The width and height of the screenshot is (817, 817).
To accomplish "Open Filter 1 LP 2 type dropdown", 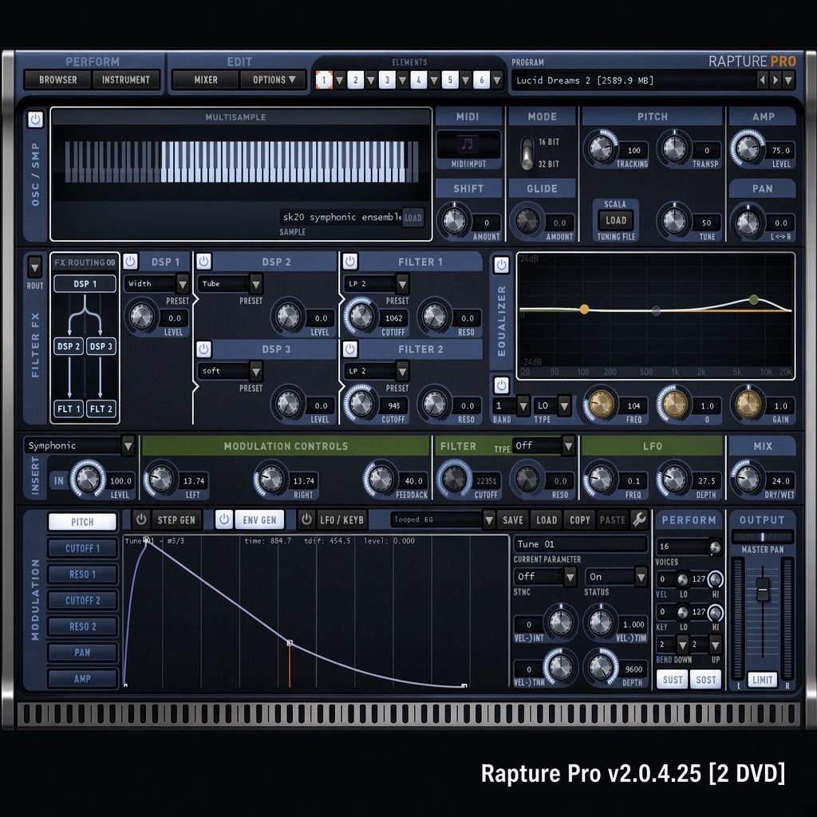I will tap(402, 284).
